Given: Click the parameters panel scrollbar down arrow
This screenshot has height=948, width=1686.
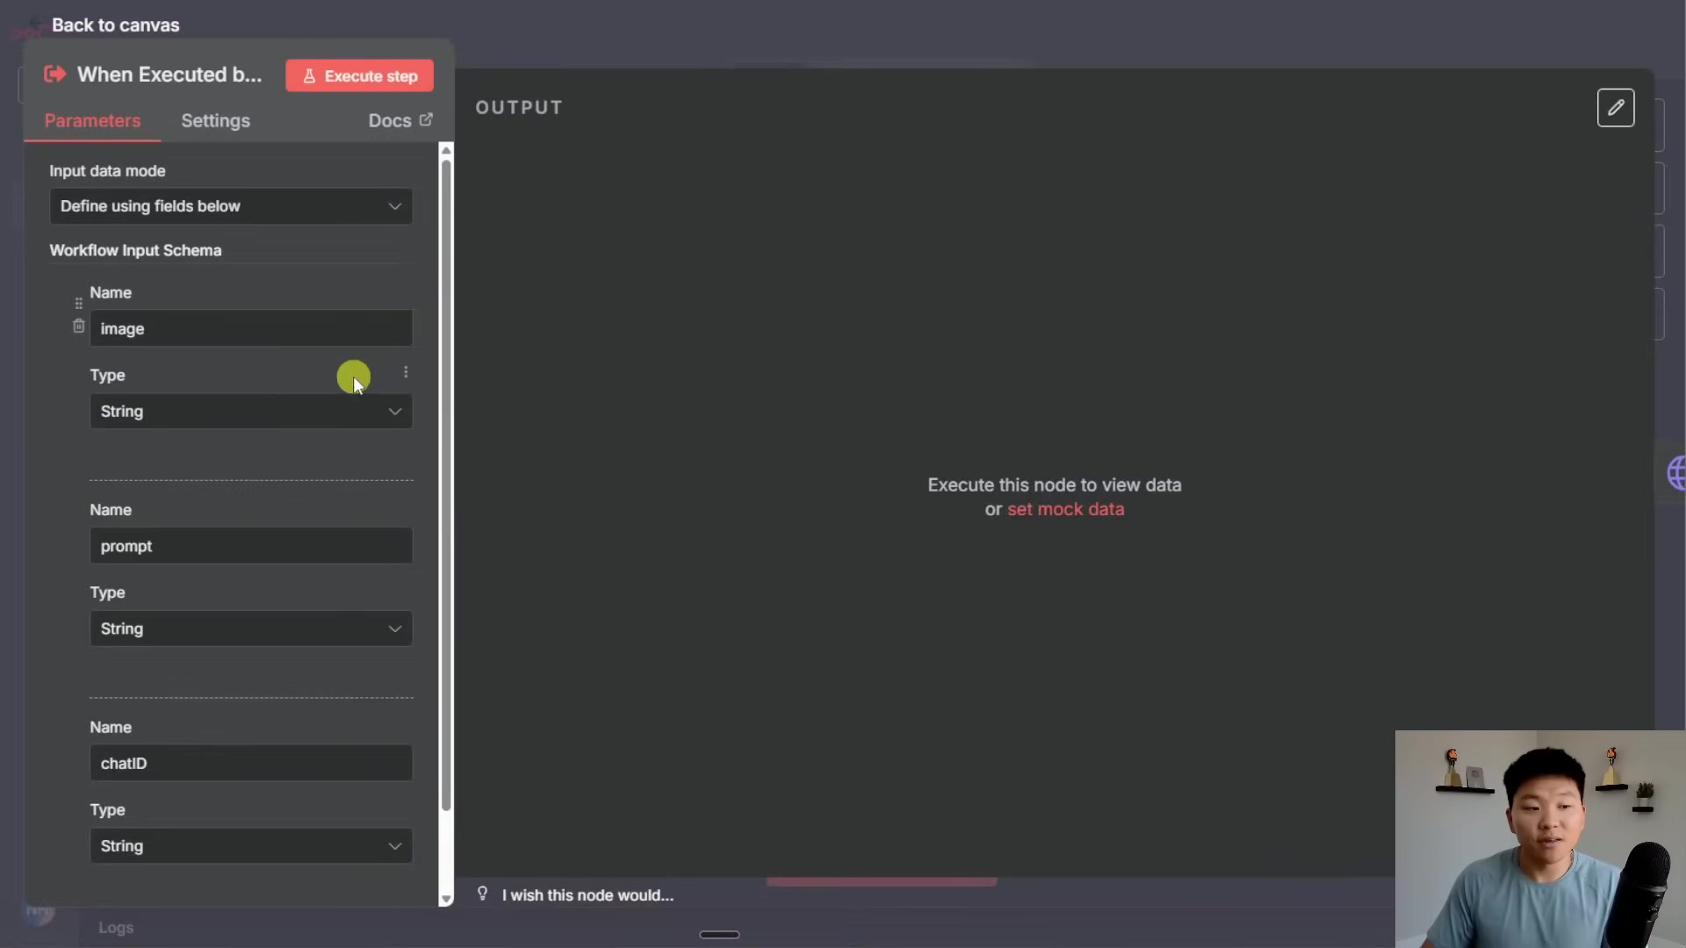Looking at the screenshot, I should point(446,899).
